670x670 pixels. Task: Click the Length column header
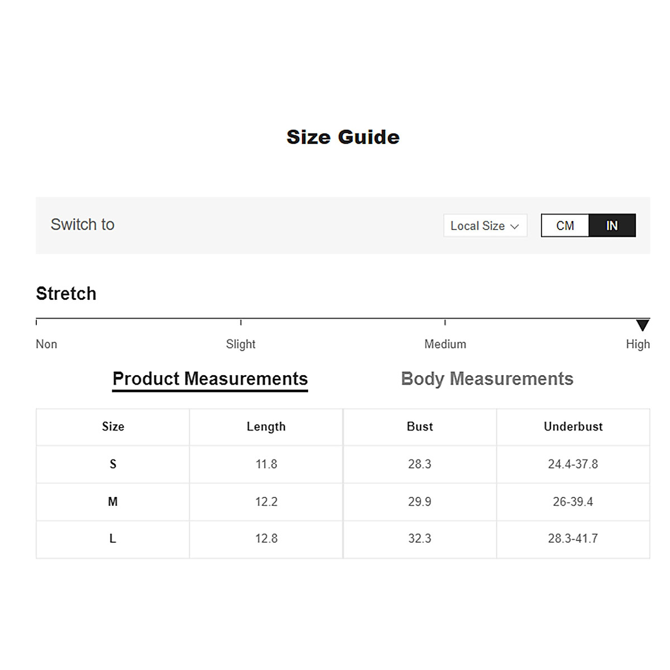click(266, 427)
